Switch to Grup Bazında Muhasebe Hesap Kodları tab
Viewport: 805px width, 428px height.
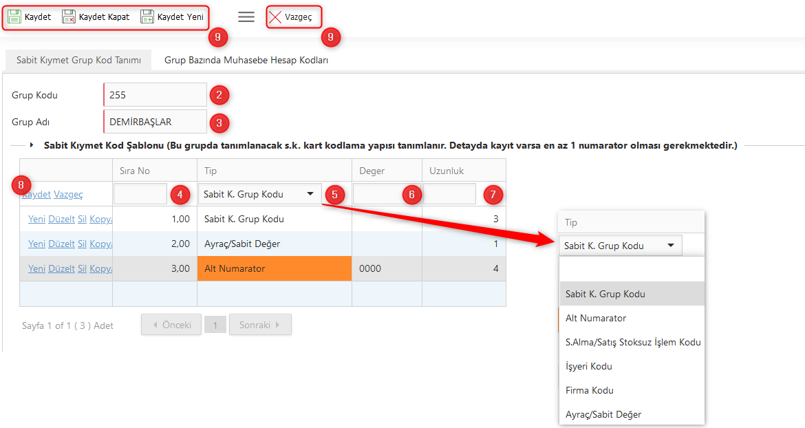pyautogui.click(x=246, y=61)
